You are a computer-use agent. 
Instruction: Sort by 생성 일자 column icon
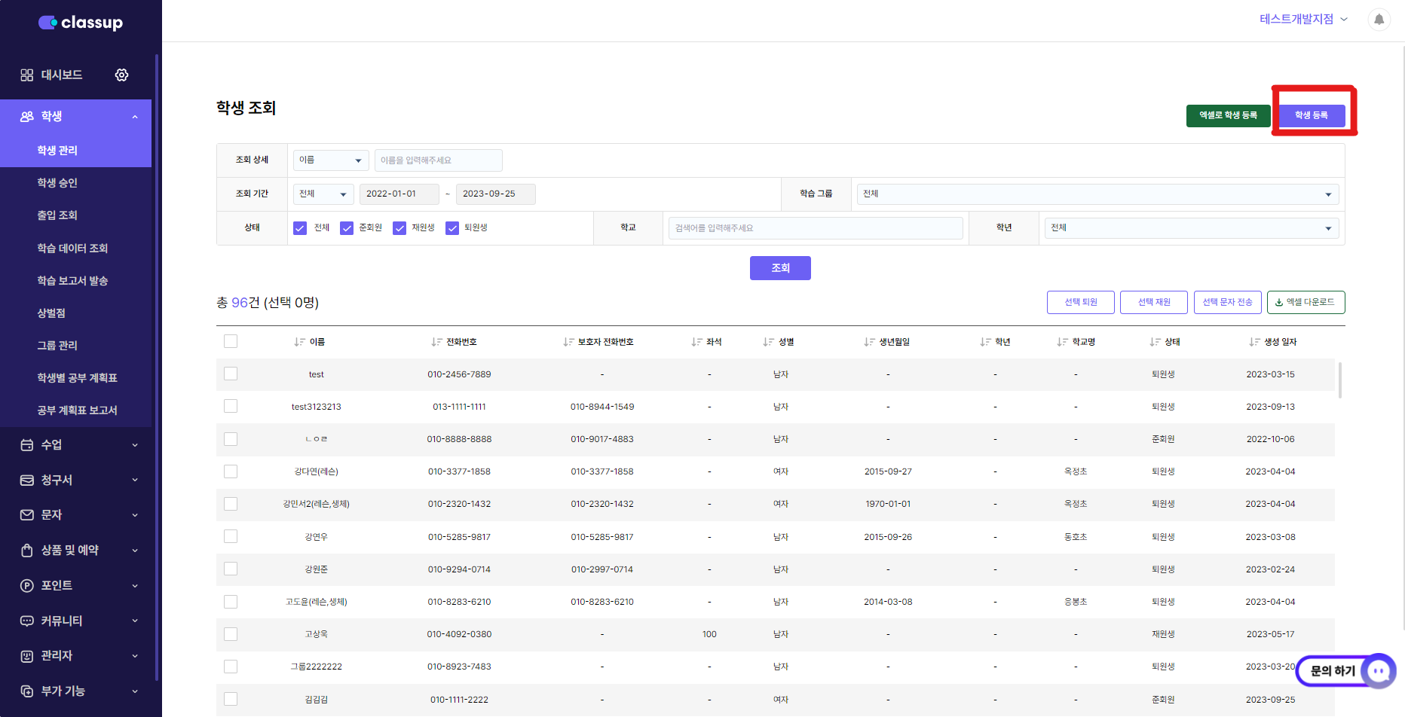(x=1253, y=342)
